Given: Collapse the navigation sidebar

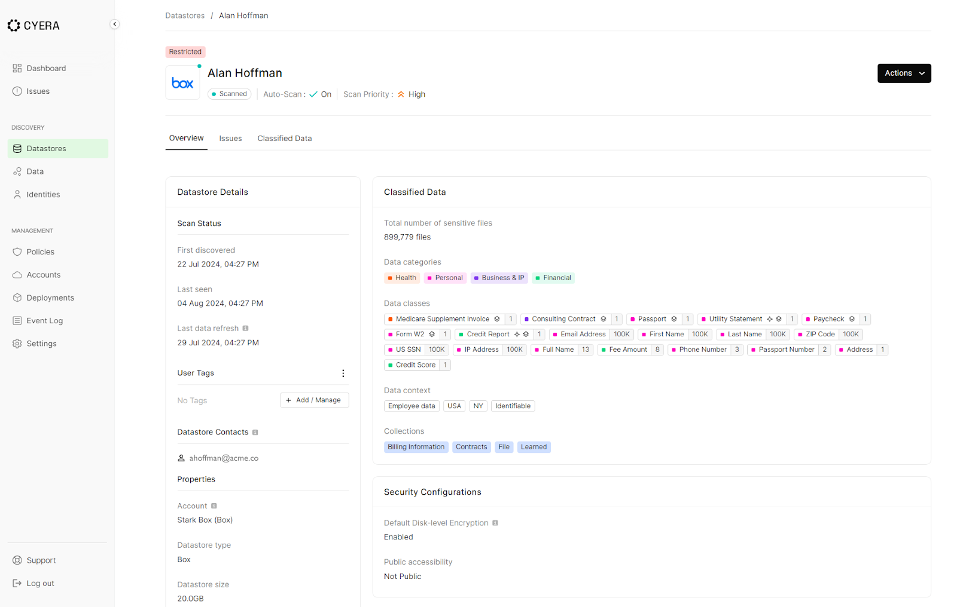Looking at the screenshot, I should tap(114, 24).
